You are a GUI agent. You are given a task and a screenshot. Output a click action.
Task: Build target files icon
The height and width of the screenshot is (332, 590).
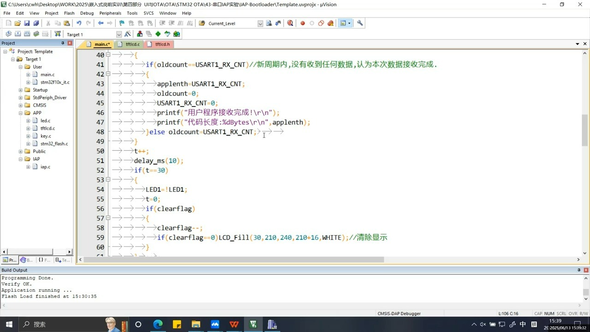(x=18, y=34)
